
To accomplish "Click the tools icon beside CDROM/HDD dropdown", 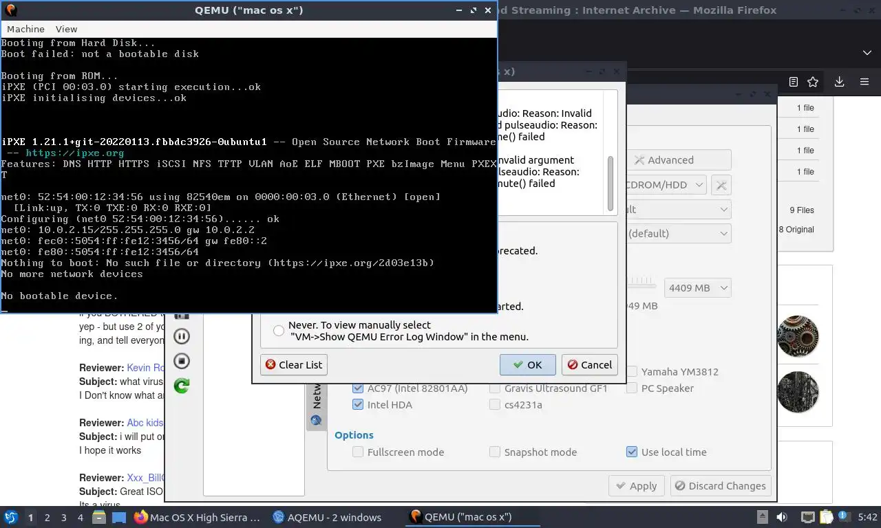I will 721,185.
